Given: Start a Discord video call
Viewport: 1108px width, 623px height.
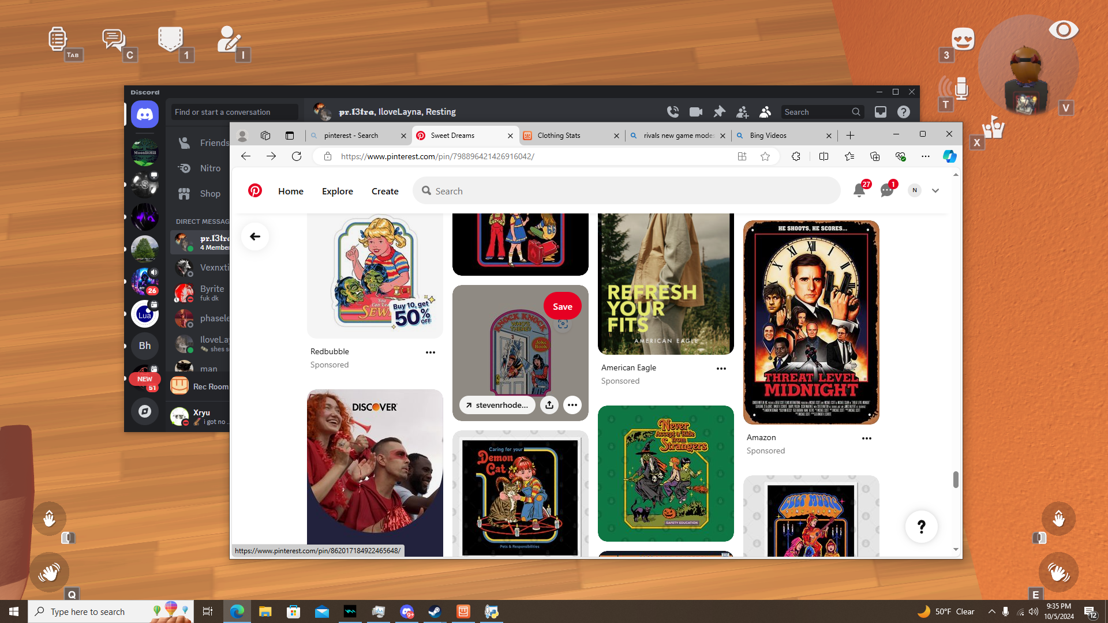Looking at the screenshot, I should point(696,112).
